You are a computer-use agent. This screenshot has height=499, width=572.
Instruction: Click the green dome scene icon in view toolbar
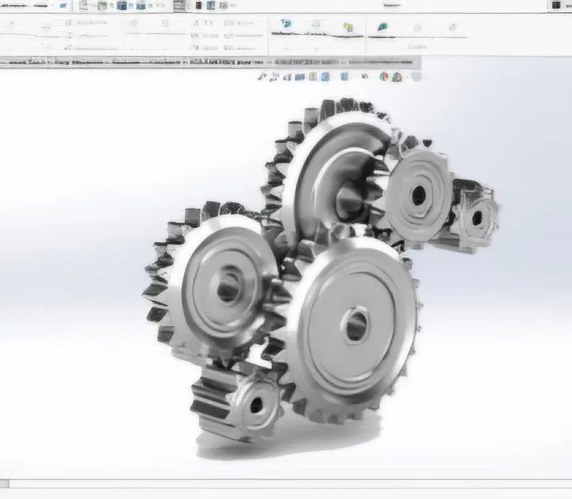pos(396,77)
